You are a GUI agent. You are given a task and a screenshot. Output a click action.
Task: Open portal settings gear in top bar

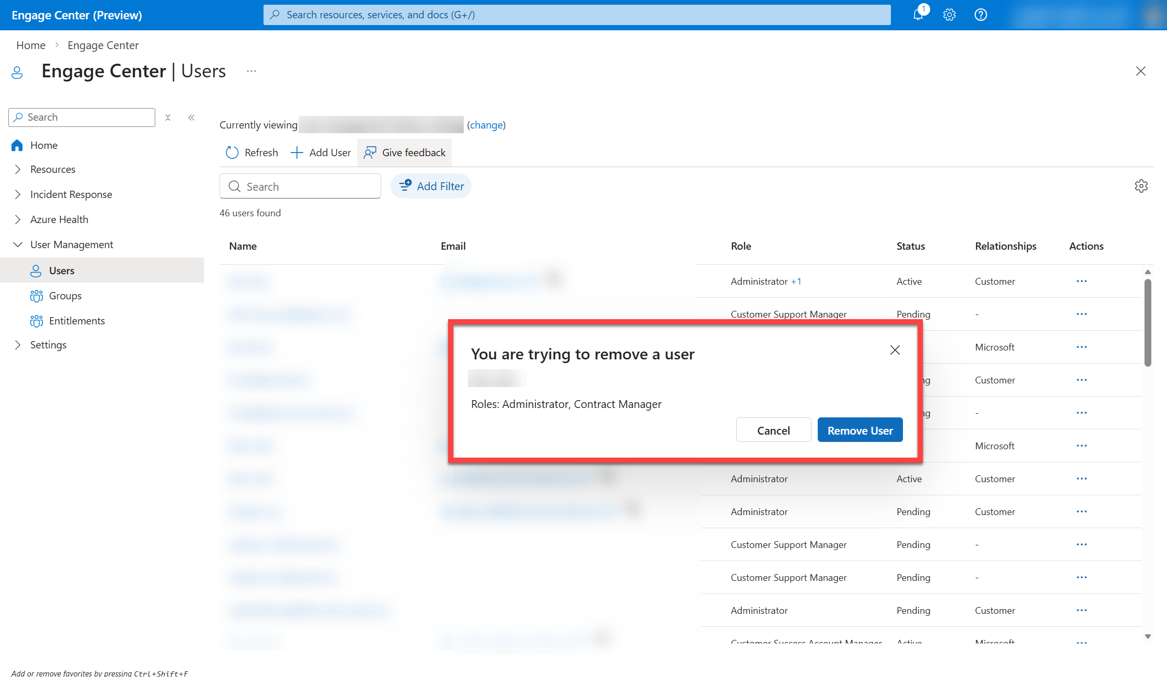click(949, 15)
